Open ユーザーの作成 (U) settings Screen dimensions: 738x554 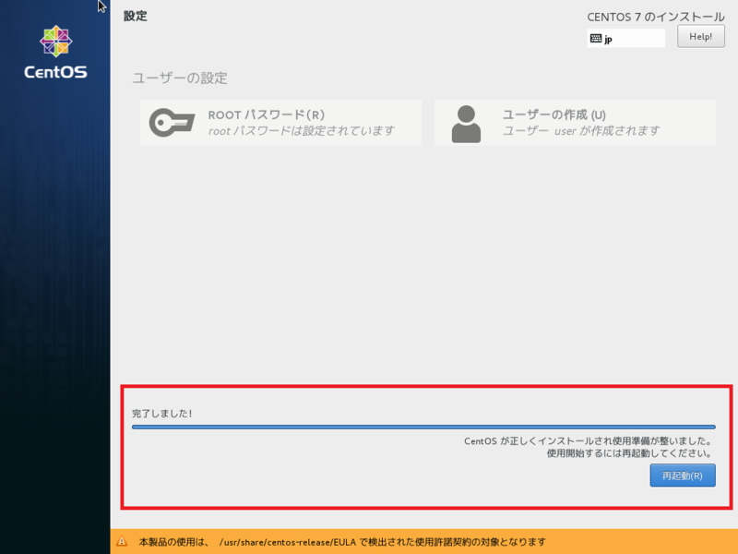(575, 123)
